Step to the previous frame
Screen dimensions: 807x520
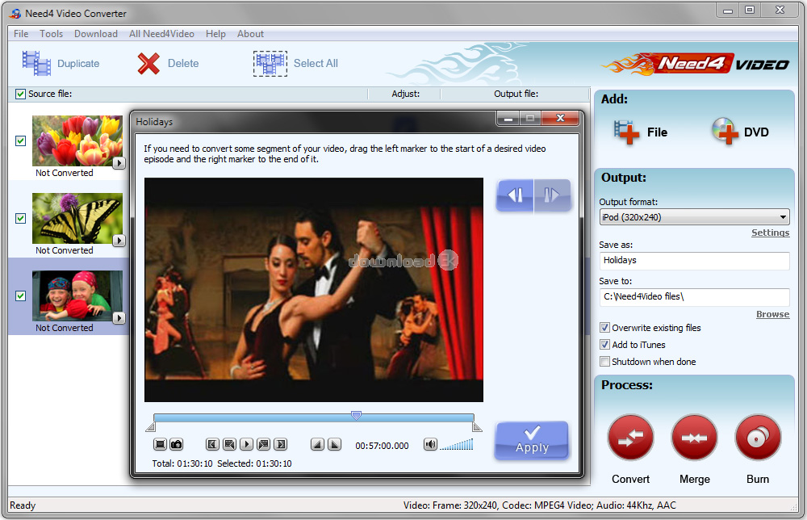coord(229,444)
